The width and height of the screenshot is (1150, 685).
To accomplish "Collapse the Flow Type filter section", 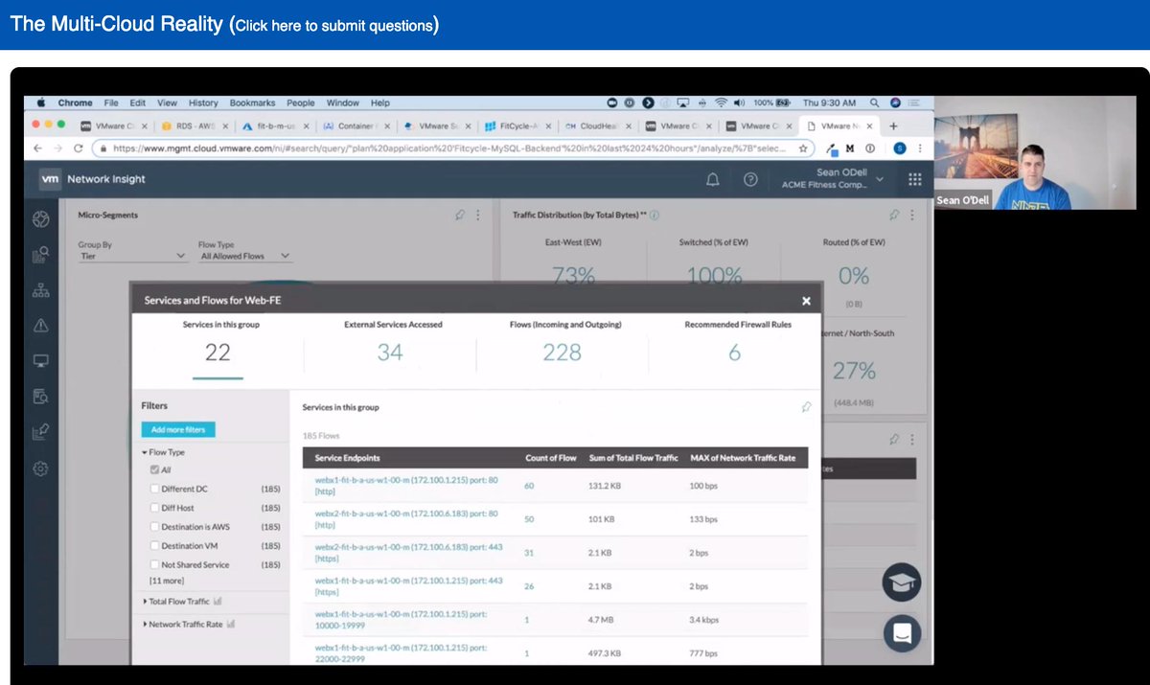I will click(x=164, y=452).
